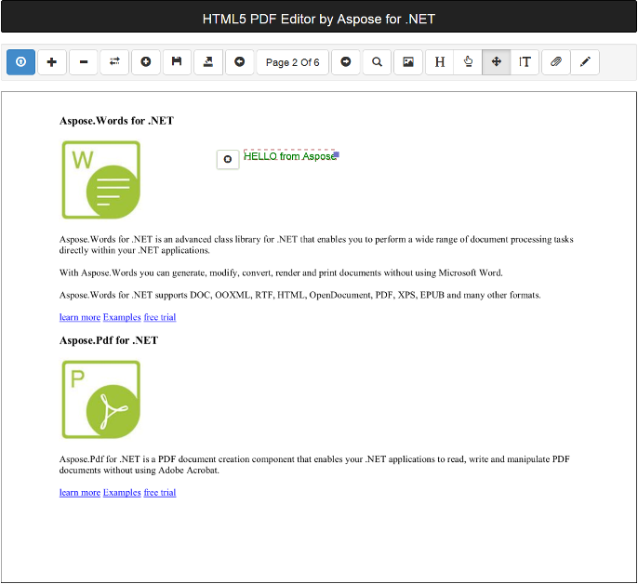Click the circled plus icon

[x=146, y=62]
